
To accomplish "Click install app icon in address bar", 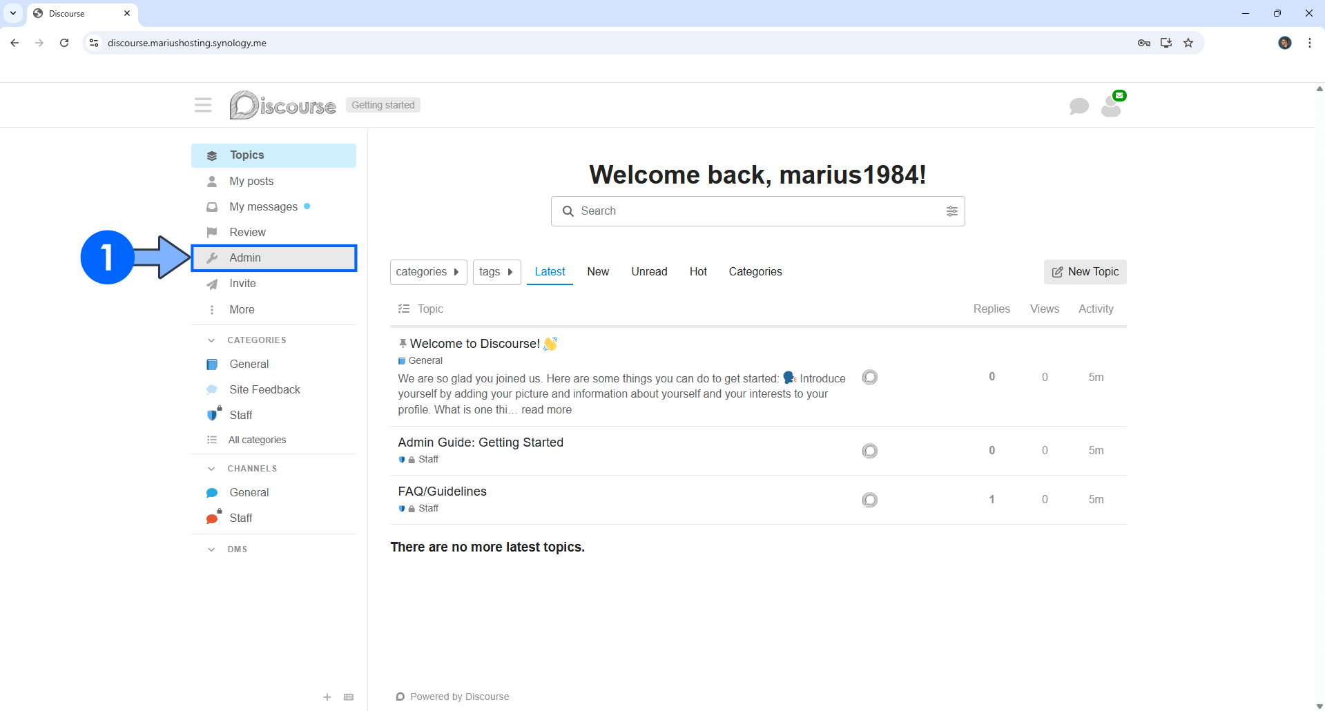I will click(x=1166, y=43).
